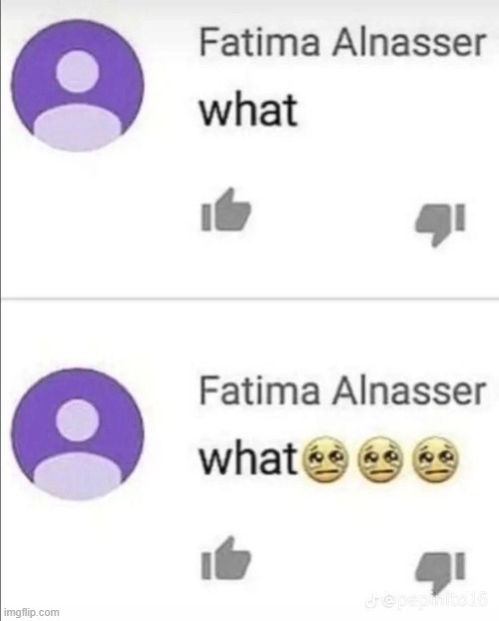Open the purple avatar of the top comment
The width and height of the screenshot is (499, 621).
point(77,86)
